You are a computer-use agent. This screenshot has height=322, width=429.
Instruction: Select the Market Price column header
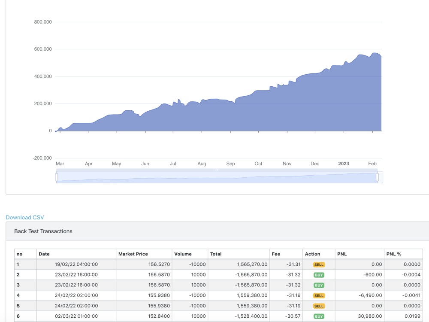pos(134,254)
